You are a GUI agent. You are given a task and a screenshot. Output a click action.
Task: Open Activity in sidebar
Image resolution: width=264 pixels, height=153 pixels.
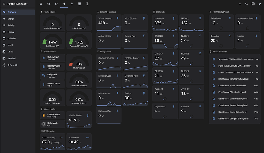point(18,25)
